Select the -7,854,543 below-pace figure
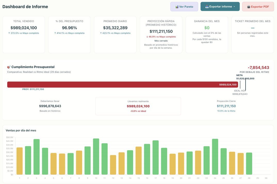277x184 pixels. (258, 68)
